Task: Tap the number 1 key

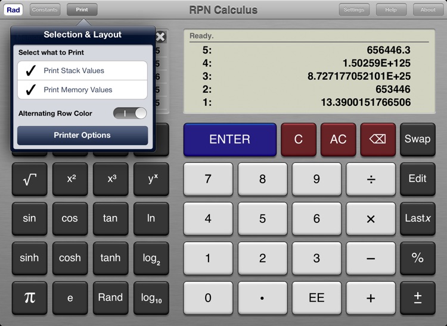Action: (208, 258)
